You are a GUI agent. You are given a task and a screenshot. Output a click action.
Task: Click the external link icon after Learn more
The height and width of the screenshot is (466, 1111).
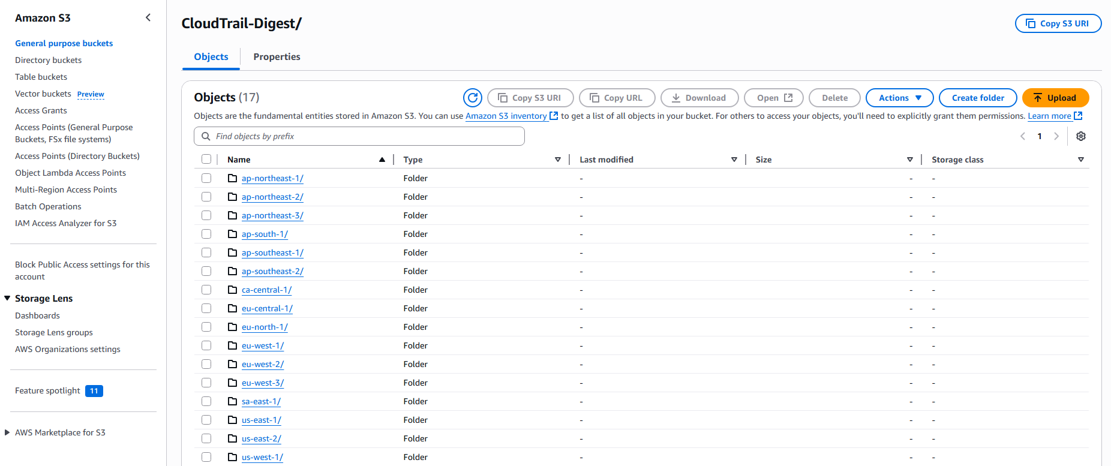1078,116
